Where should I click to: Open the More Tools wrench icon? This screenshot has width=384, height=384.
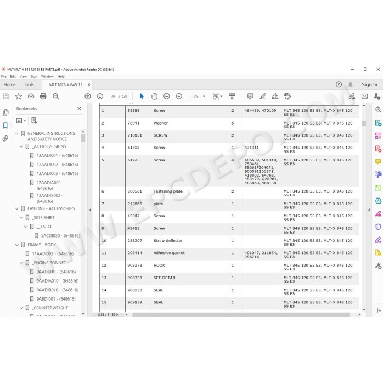click(x=378, y=266)
